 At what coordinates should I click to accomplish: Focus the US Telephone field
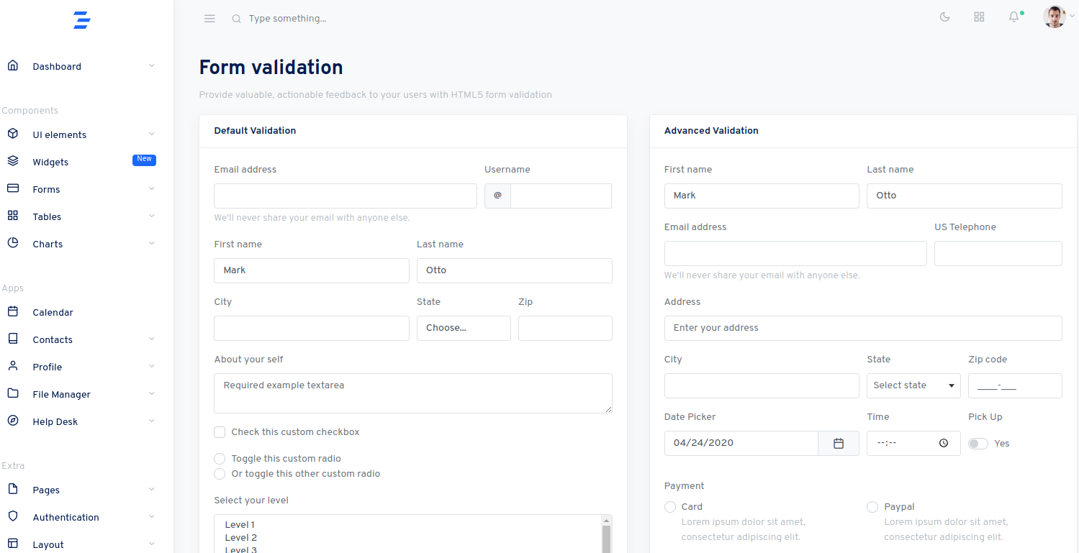(x=998, y=253)
